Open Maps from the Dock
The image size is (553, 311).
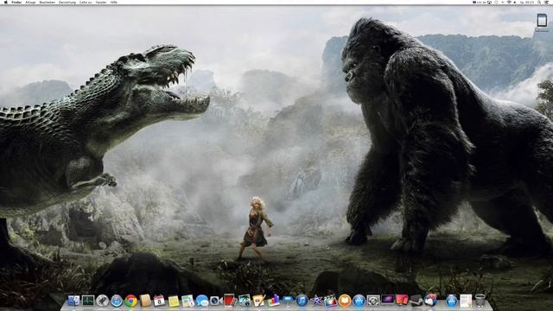click(188, 301)
